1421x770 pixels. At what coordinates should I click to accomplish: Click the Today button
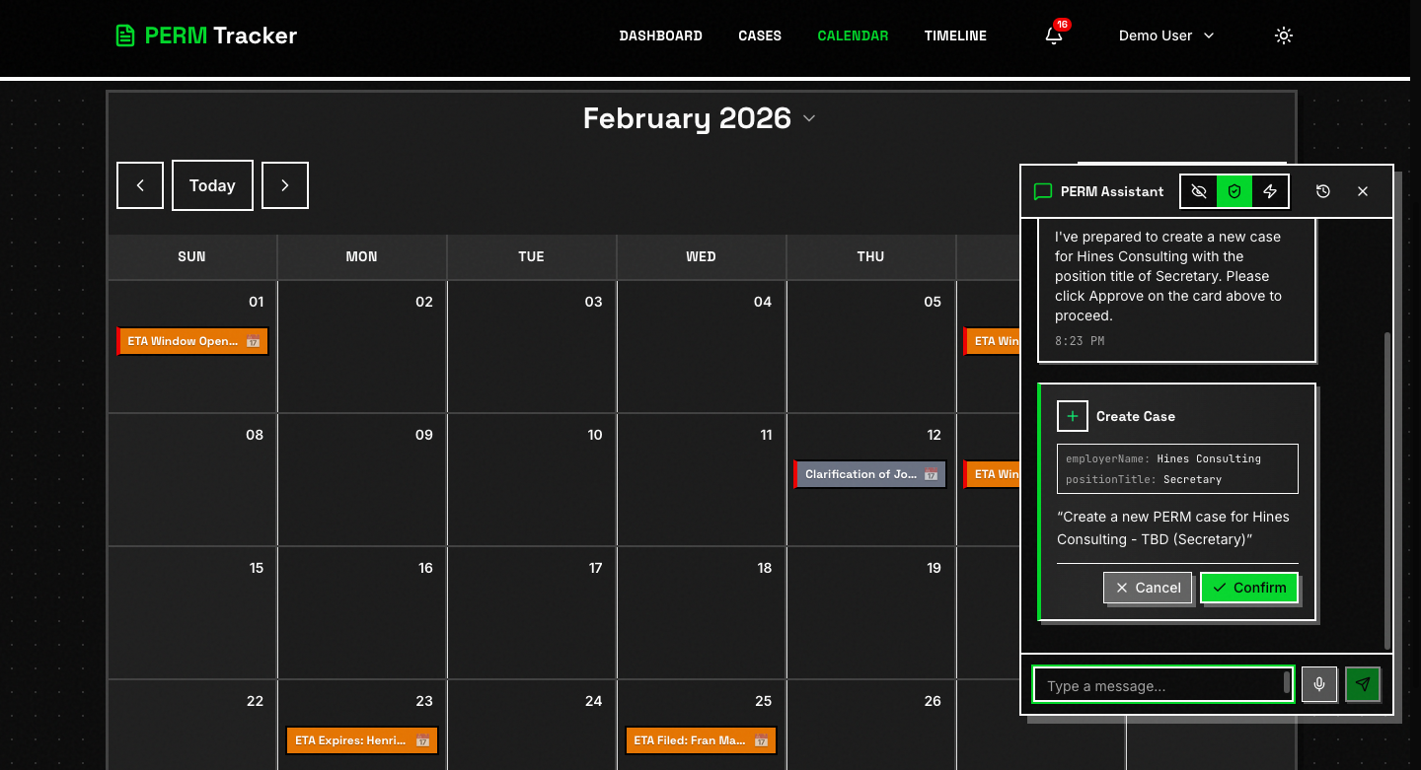pos(212,185)
